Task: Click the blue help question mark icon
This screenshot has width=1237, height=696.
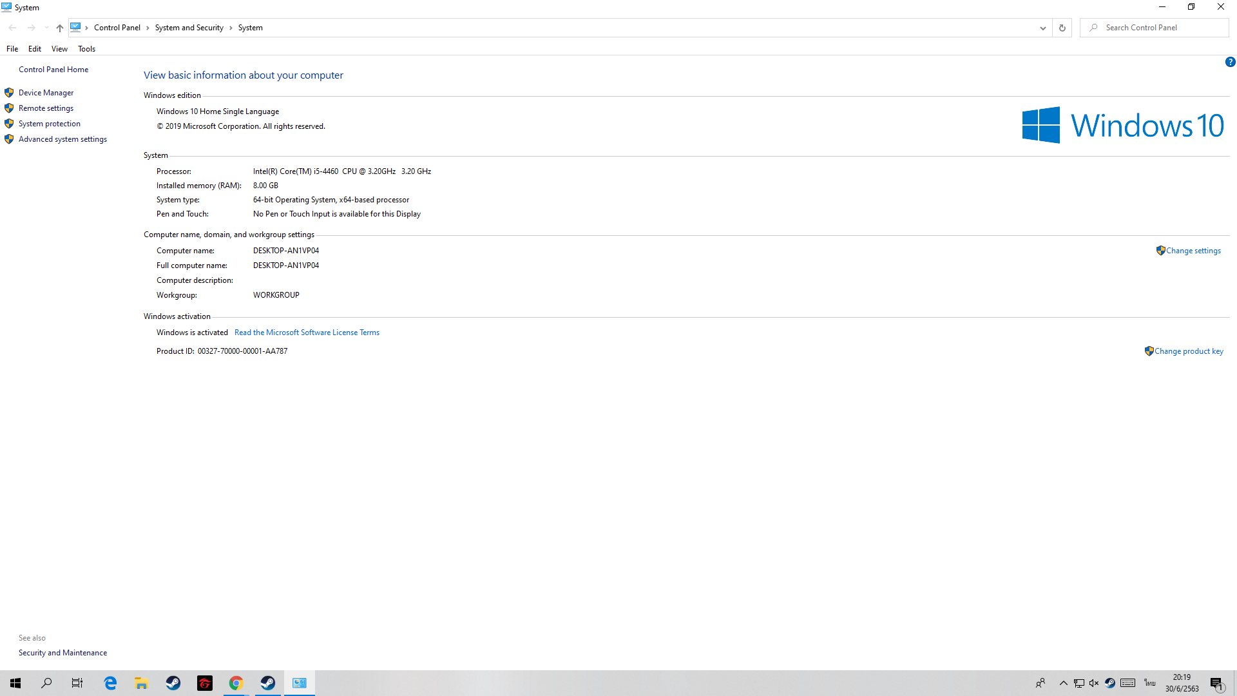Action: click(1230, 63)
